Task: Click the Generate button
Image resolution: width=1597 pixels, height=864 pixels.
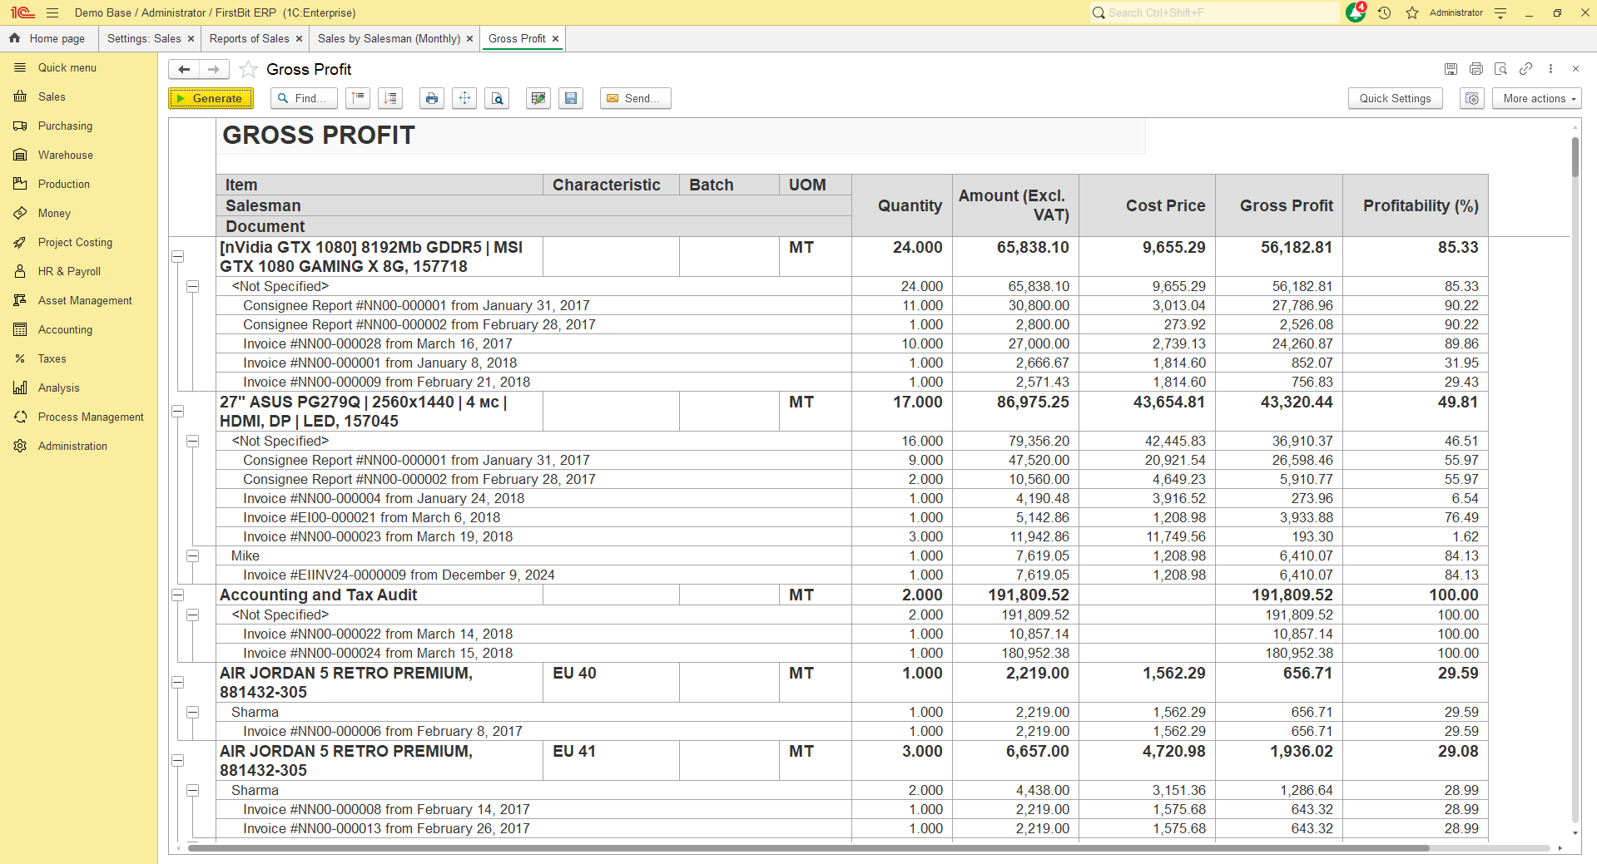Action: click(211, 98)
